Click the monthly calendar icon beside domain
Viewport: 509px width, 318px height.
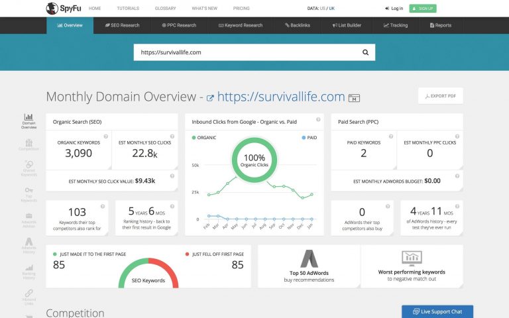point(354,97)
